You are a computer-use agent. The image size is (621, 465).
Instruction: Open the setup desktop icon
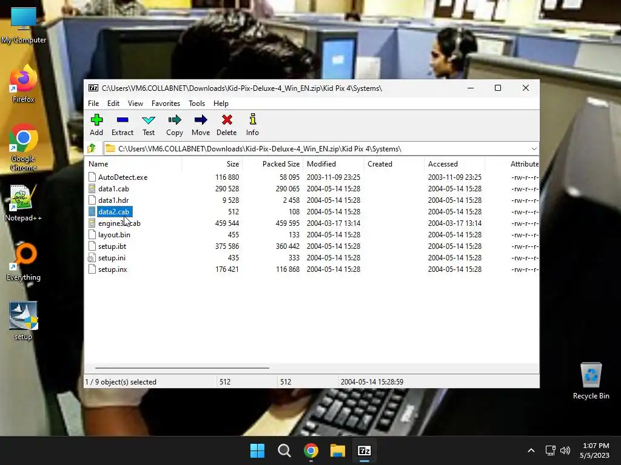[x=24, y=321]
